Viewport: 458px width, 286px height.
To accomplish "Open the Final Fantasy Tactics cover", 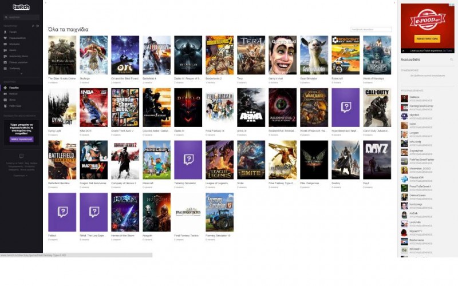I will (x=188, y=212).
